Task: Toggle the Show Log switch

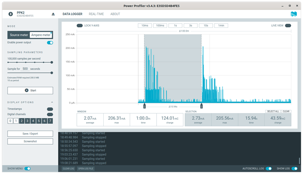Action: click(x=294, y=169)
